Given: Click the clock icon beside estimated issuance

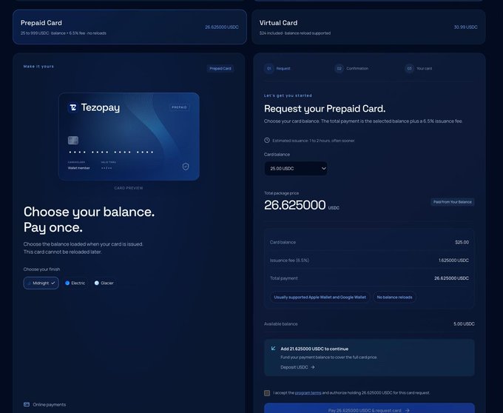Looking at the screenshot, I should [x=267, y=140].
